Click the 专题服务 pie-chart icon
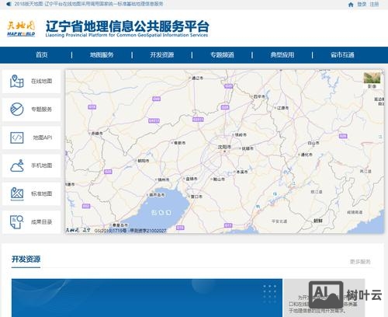The image size is (388, 317). pos(17,109)
